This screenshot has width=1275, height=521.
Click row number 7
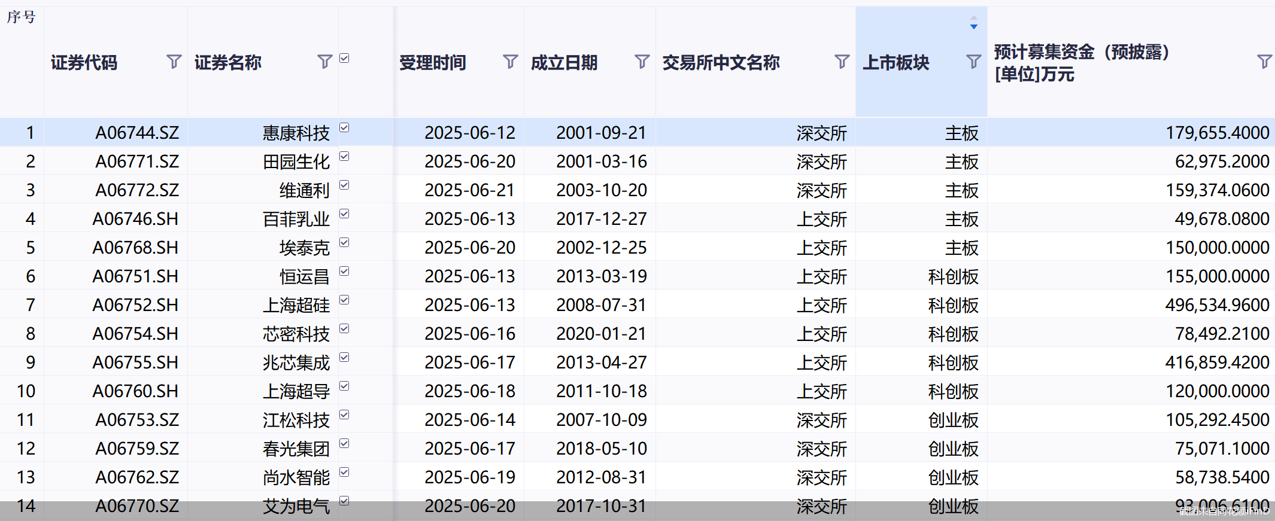coord(31,305)
